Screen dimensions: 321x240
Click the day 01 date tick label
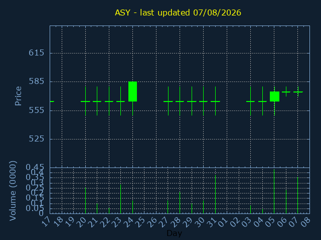click(x=223, y=222)
